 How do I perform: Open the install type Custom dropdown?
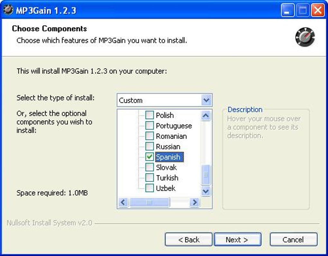click(x=164, y=100)
